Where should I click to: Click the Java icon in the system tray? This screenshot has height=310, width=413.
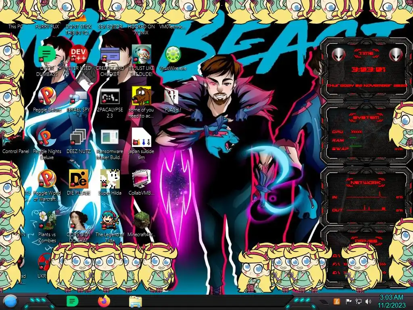pos(337,301)
